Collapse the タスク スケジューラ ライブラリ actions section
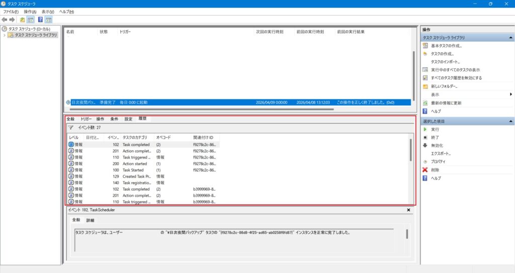The image size is (515, 273). (x=510, y=38)
